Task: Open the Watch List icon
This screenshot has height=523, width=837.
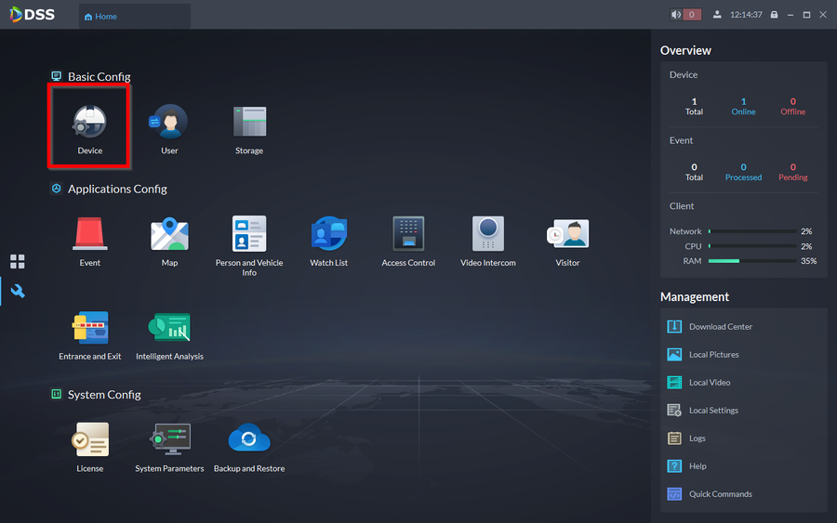Action: tap(328, 237)
